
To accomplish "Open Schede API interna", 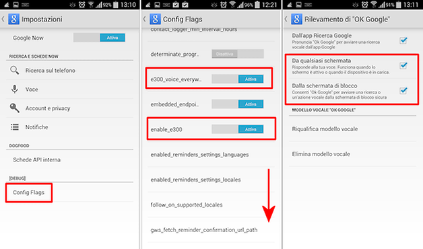I will pyautogui.click(x=69, y=159).
